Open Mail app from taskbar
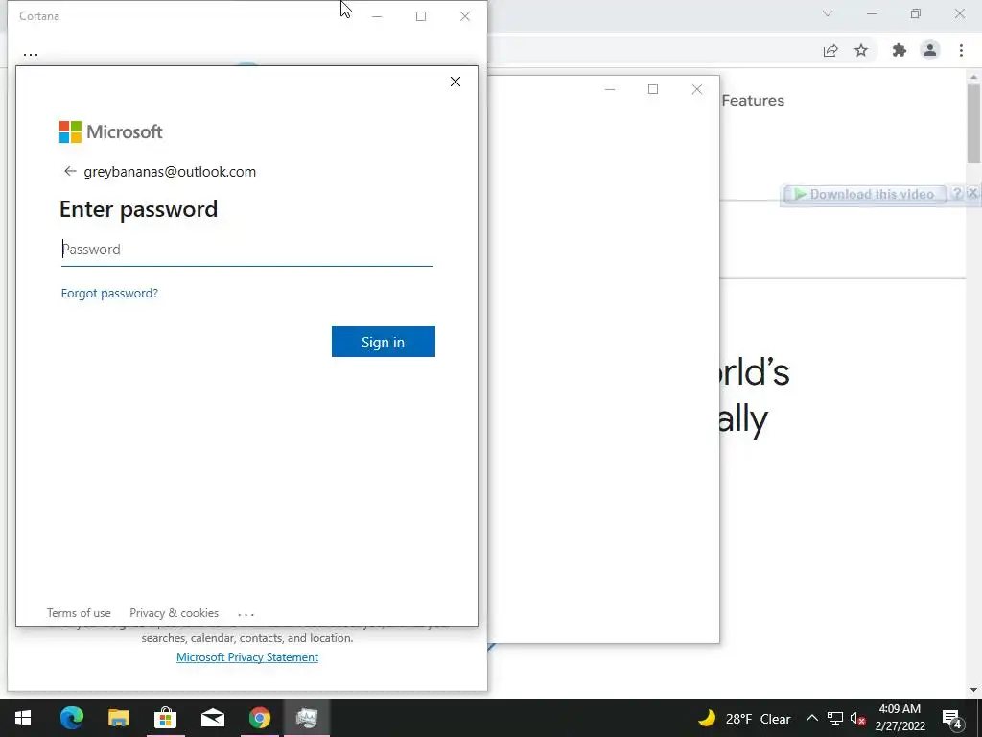The image size is (982, 737). coord(212,718)
